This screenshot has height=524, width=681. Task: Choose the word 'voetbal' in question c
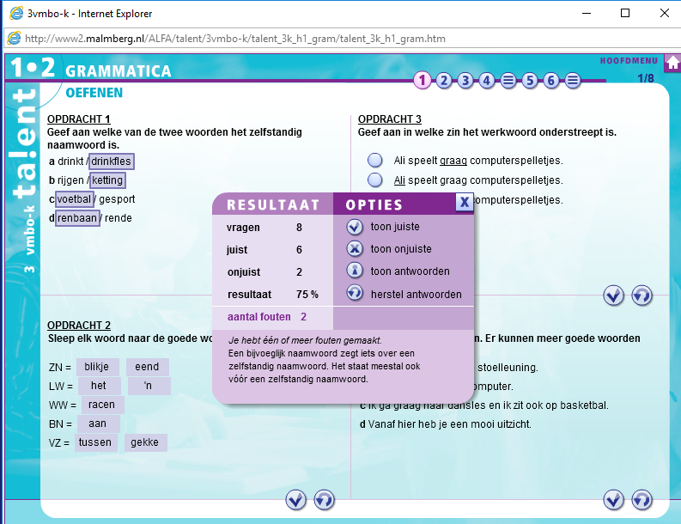(x=74, y=199)
